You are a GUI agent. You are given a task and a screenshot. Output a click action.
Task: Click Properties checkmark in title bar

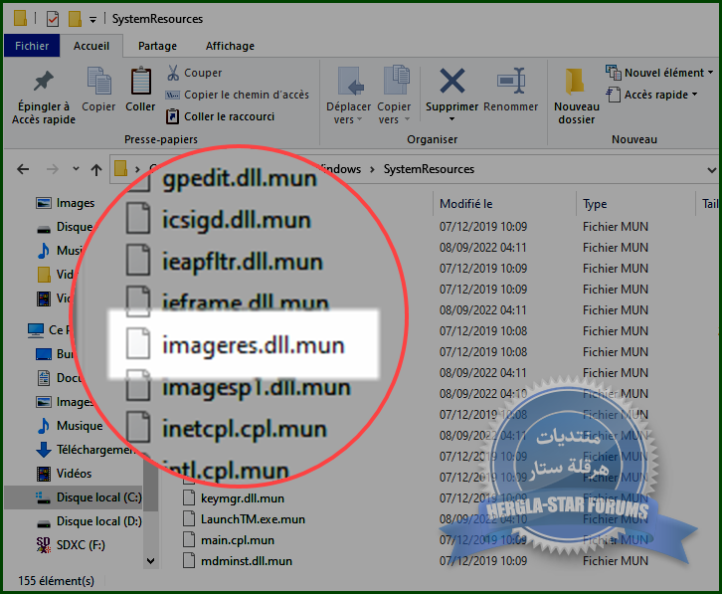pyautogui.click(x=53, y=19)
